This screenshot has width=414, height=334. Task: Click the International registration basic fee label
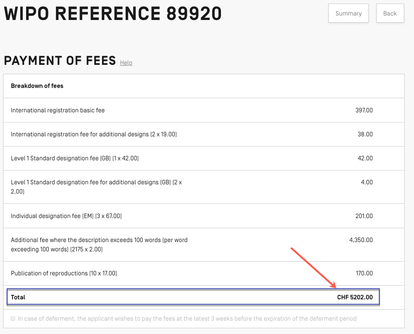click(x=58, y=110)
